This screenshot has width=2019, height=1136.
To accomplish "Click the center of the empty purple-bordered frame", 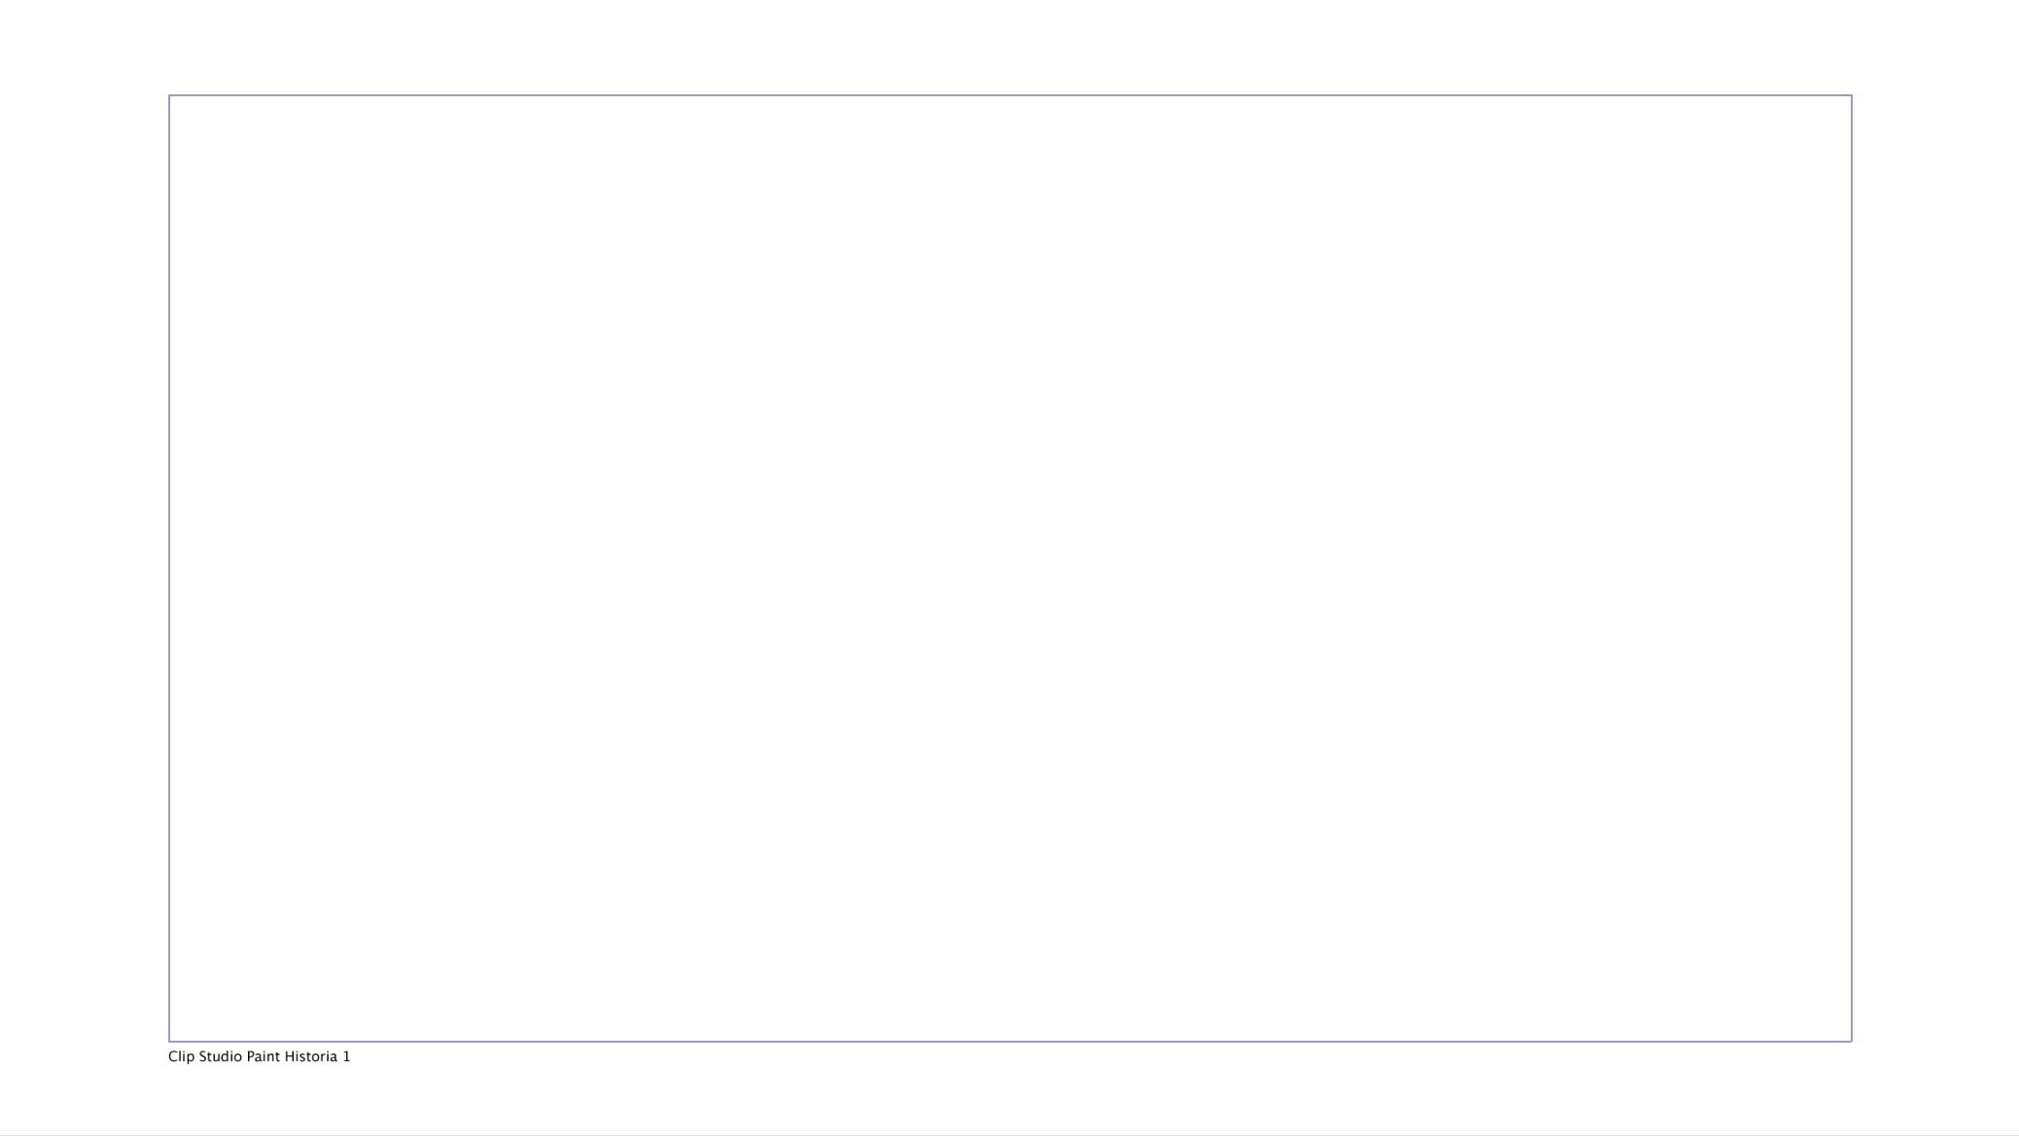I will coord(1009,568).
